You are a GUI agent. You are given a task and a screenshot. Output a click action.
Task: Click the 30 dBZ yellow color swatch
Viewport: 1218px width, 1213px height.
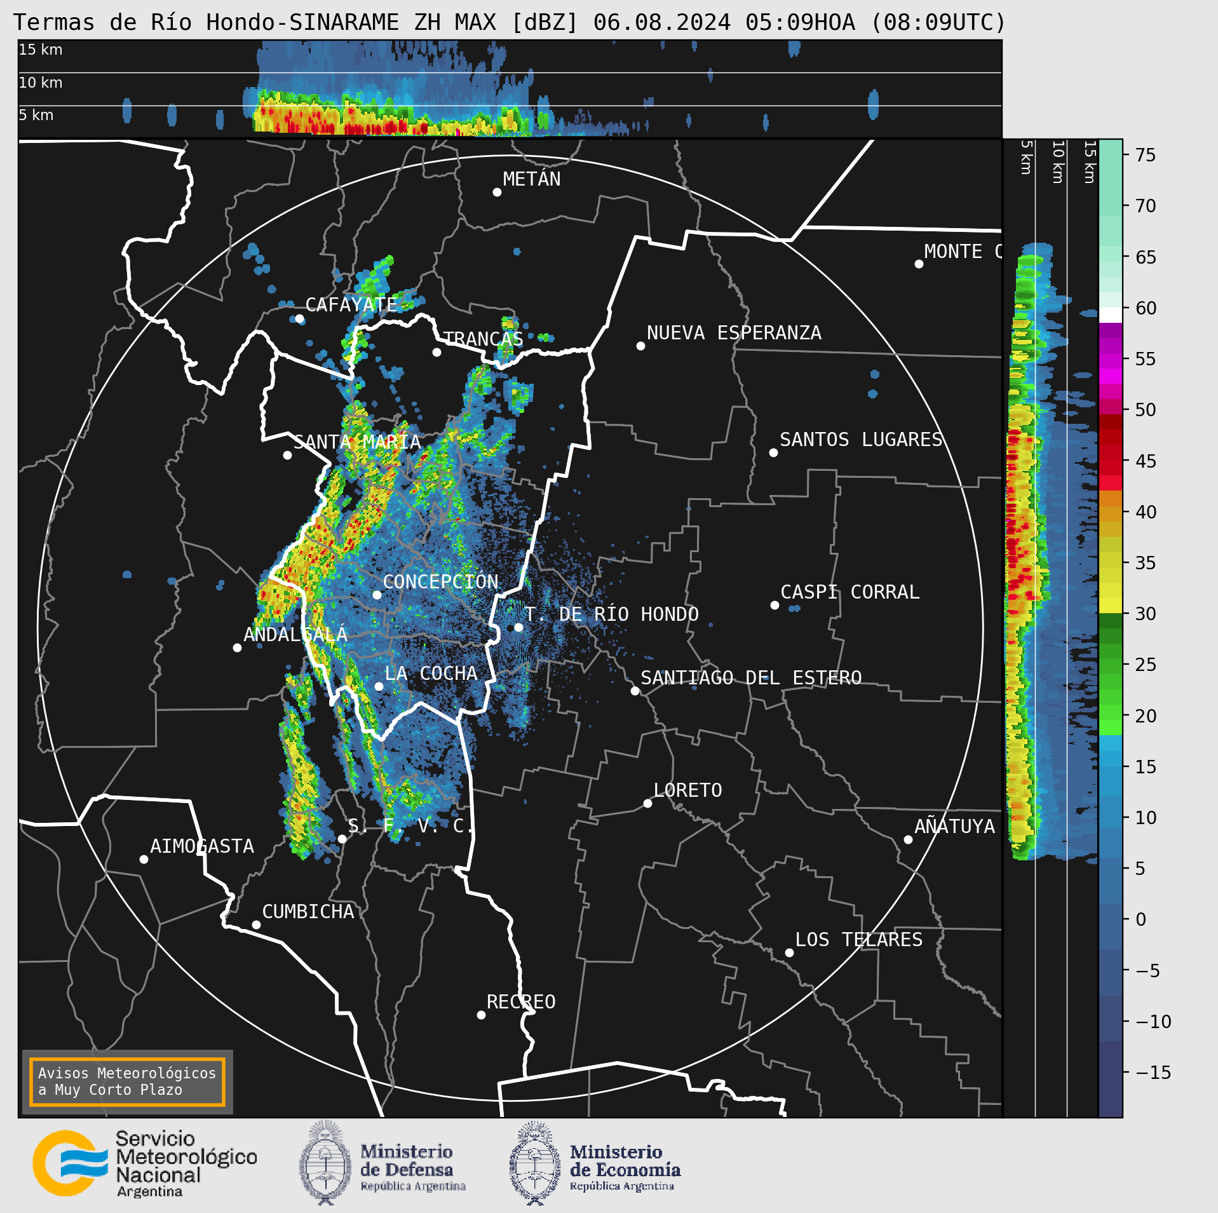click(x=1111, y=606)
